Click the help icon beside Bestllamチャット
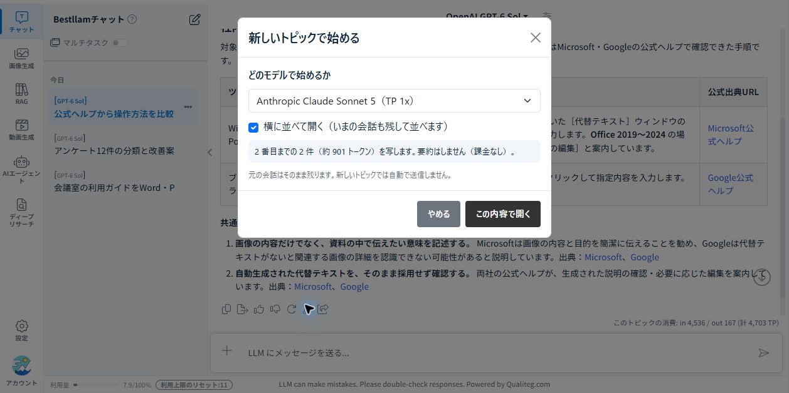The width and height of the screenshot is (789, 393). tap(132, 19)
